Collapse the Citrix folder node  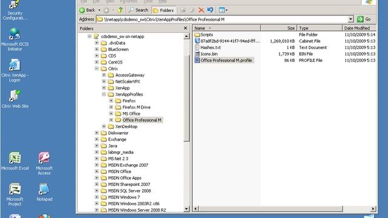click(x=97, y=68)
